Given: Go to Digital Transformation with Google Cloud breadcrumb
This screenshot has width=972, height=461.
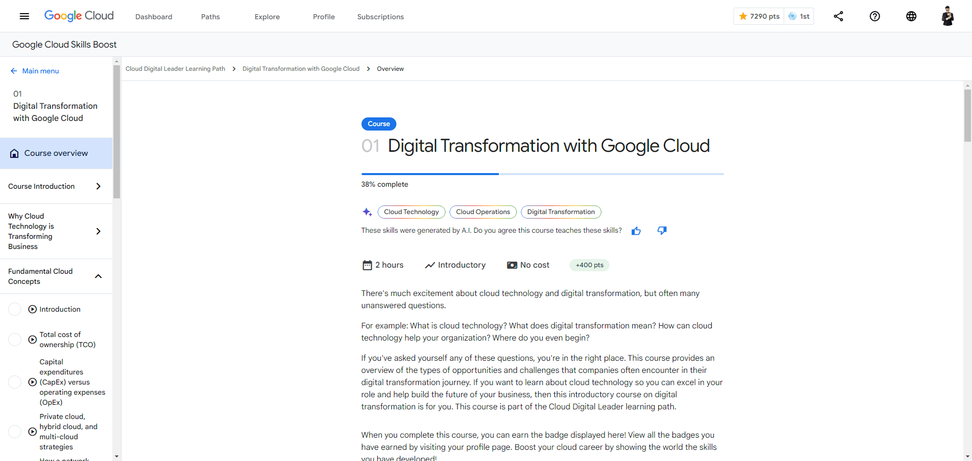Looking at the screenshot, I should coord(301,69).
